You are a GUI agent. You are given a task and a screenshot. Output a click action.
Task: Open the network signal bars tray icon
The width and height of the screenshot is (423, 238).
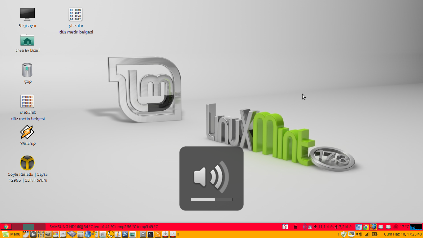tap(367, 234)
